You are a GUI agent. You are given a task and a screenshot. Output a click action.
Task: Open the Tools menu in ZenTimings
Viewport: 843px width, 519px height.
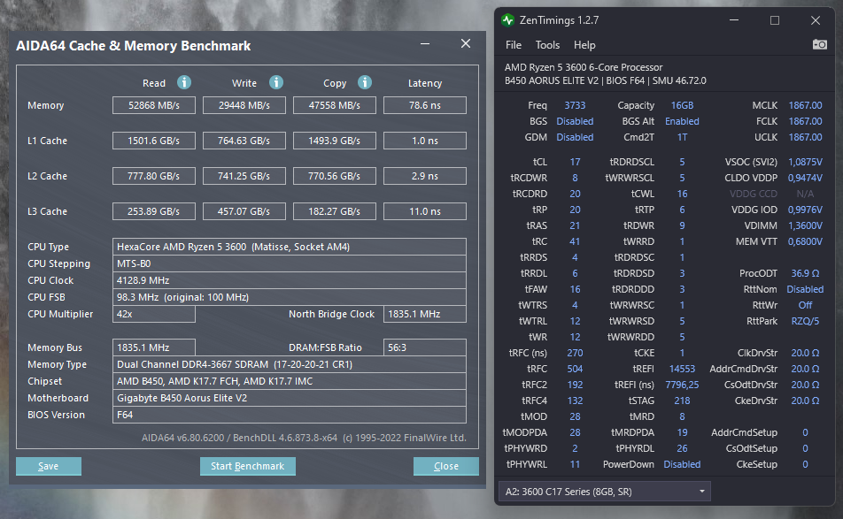point(547,45)
